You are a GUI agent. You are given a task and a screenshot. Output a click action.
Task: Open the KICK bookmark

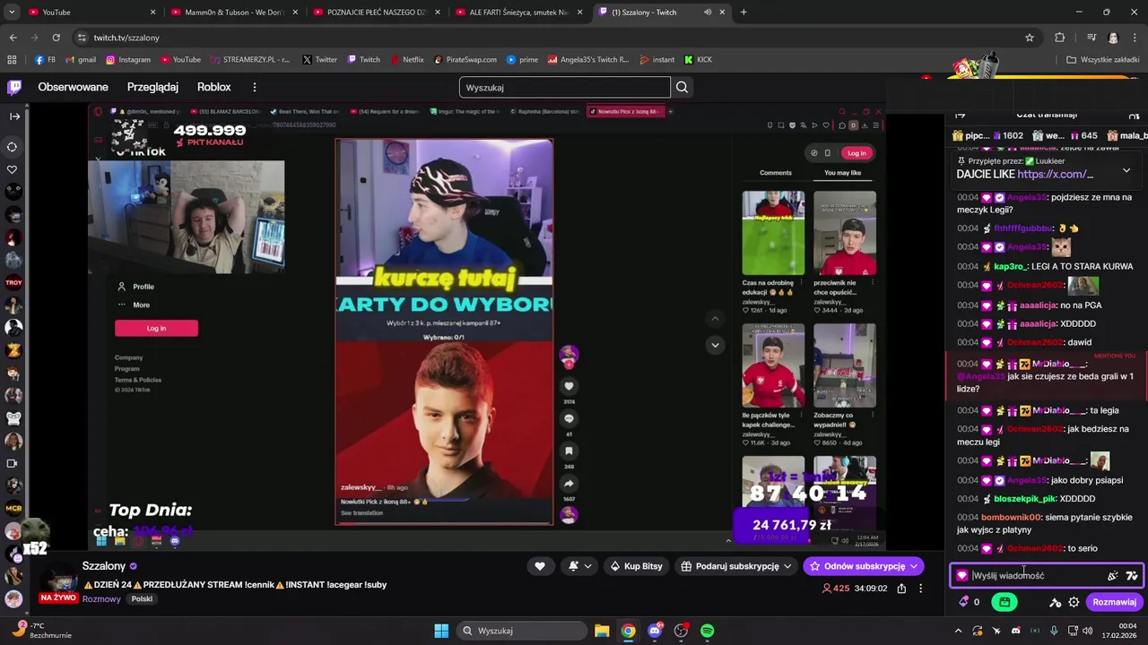click(698, 60)
